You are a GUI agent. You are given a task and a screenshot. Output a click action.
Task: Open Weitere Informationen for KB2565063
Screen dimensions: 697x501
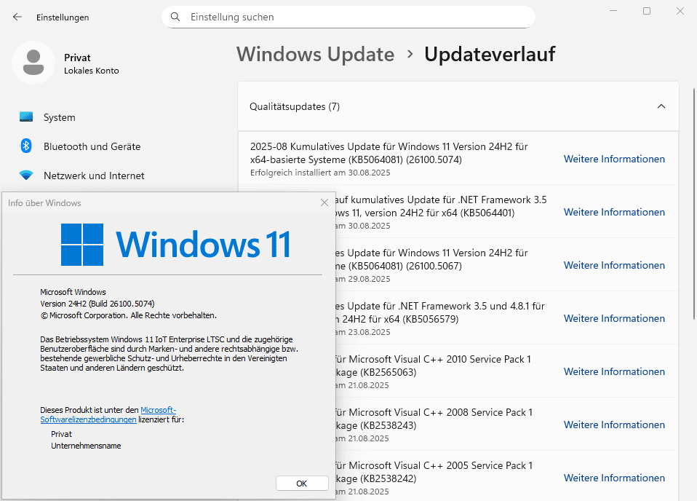coord(614,371)
